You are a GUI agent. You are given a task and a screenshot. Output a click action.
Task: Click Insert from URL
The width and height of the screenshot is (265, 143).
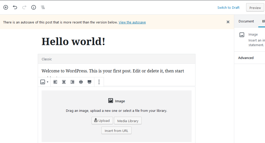point(116,131)
